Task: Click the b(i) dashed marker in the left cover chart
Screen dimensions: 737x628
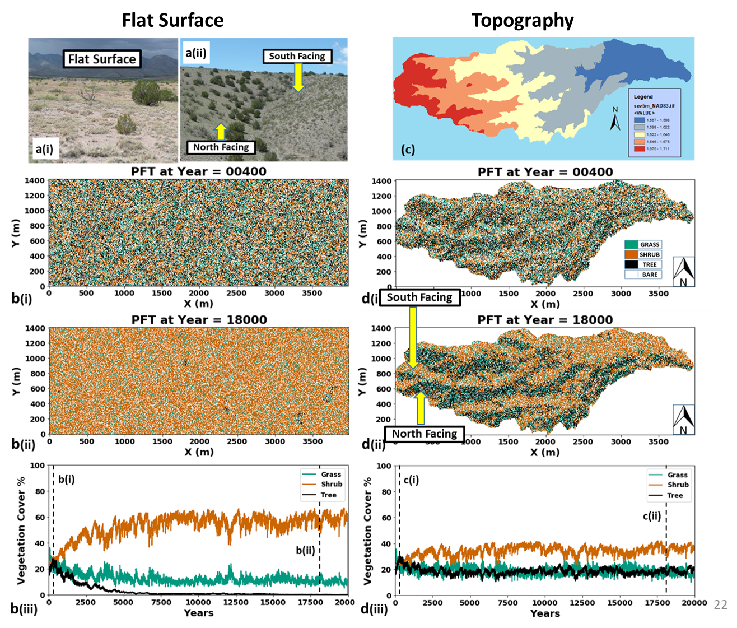Action: pyautogui.click(x=53, y=529)
